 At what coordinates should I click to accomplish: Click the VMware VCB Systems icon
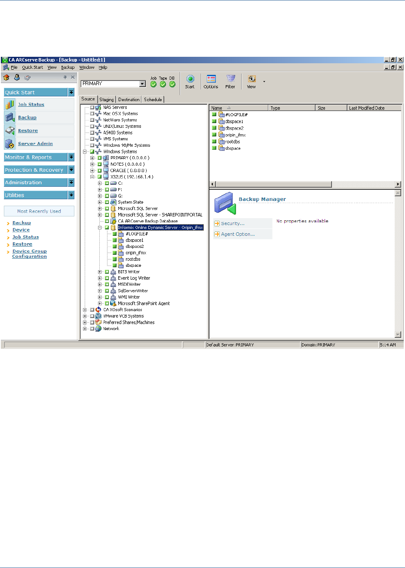pos(98,316)
